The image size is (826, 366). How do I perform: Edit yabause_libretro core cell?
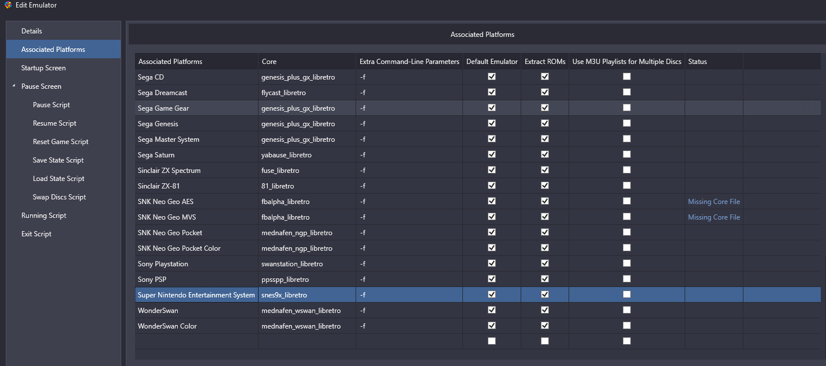tap(307, 154)
